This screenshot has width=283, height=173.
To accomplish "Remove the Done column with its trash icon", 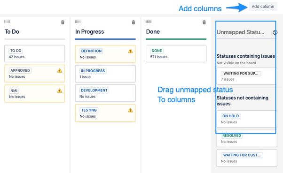I will click(x=204, y=23).
